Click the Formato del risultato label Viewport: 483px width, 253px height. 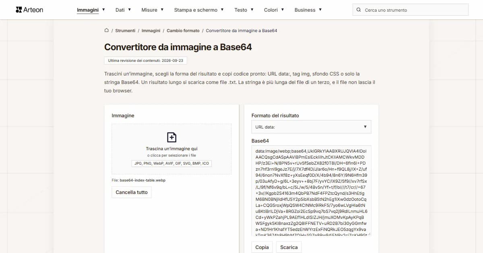pyautogui.click(x=275, y=116)
